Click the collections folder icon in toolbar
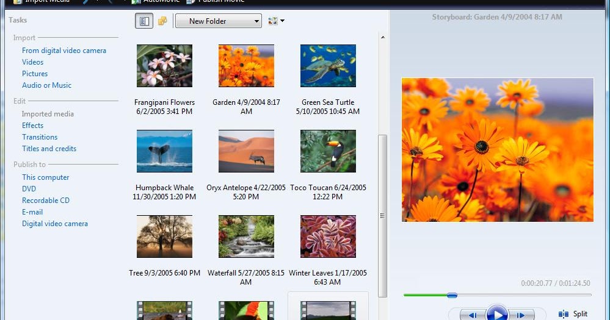Image resolution: width=610 pixels, height=320 pixels. point(162,21)
